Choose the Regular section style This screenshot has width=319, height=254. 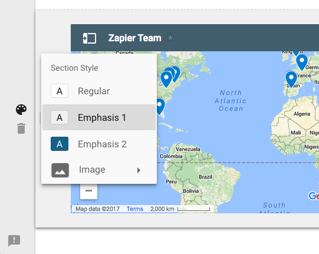point(99,91)
